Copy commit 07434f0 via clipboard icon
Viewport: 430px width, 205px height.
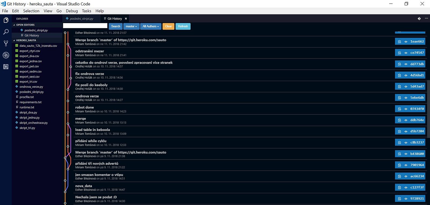(399, 109)
